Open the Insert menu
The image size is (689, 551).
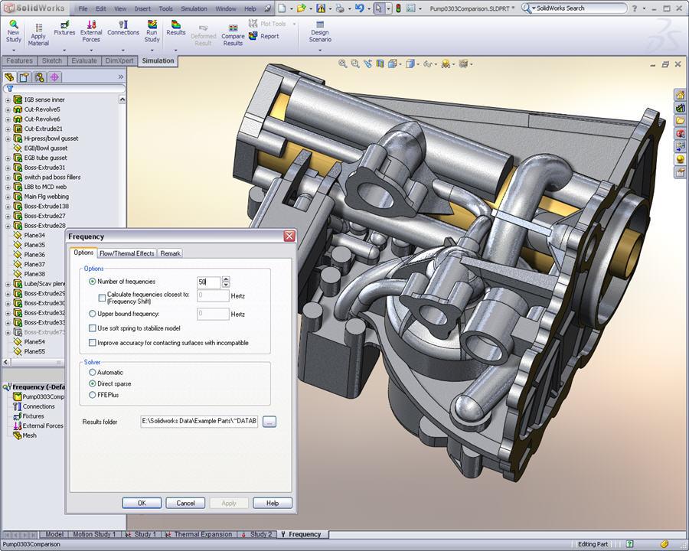pyautogui.click(x=142, y=8)
